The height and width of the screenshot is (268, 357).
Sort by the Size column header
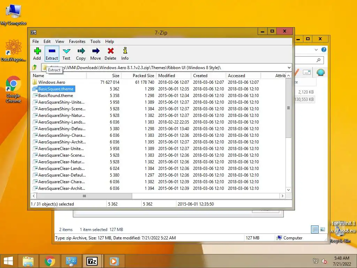click(x=104, y=76)
